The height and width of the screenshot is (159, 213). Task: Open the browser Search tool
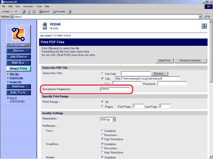click(x=44, y=11)
